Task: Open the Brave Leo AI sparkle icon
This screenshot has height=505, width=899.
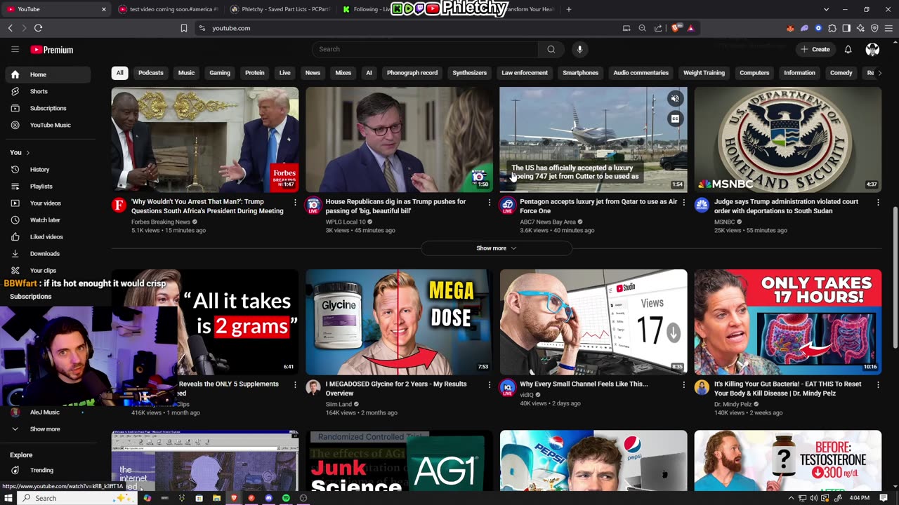Action: (x=860, y=28)
